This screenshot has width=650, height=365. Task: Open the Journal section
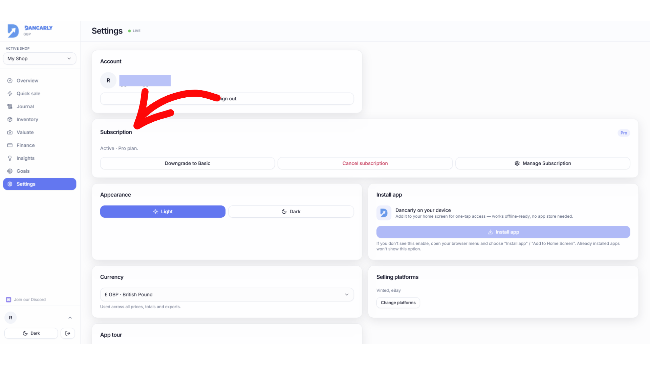pyautogui.click(x=40, y=106)
